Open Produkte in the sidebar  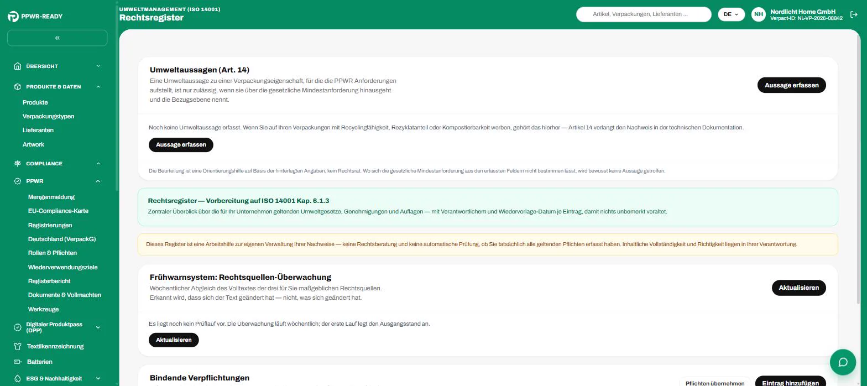click(x=35, y=102)
